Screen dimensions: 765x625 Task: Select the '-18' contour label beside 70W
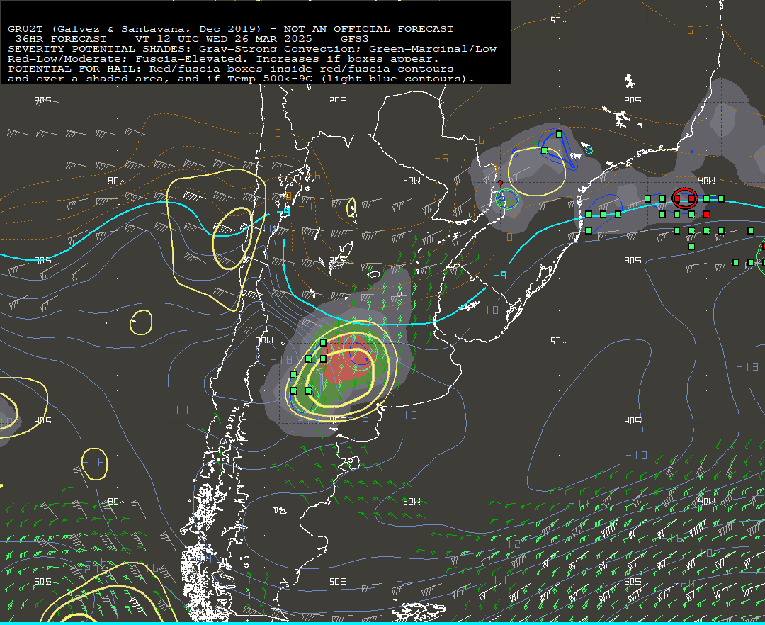pos(282,359)
